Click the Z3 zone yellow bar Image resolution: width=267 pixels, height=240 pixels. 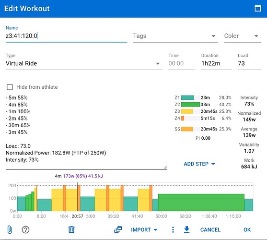(187, 111)
